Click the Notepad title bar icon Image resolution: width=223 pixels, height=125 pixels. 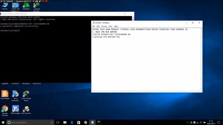[93, 23]
